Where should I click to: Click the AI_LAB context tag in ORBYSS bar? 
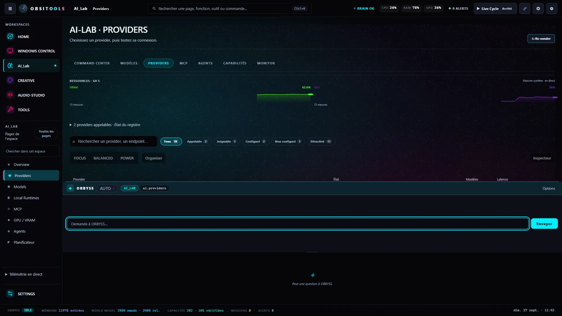129,188
